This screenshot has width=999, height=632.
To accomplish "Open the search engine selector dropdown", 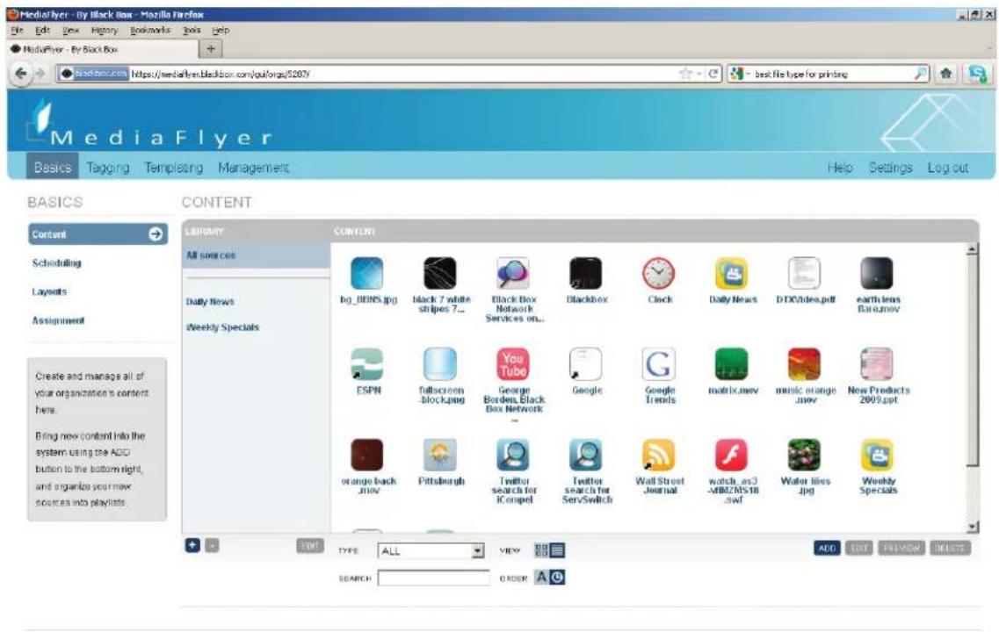I will point(739,74).
